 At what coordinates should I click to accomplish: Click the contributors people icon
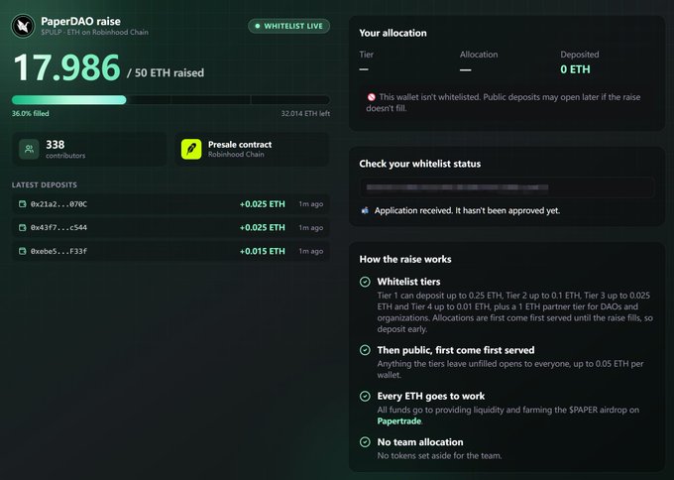tap(29, 149)
